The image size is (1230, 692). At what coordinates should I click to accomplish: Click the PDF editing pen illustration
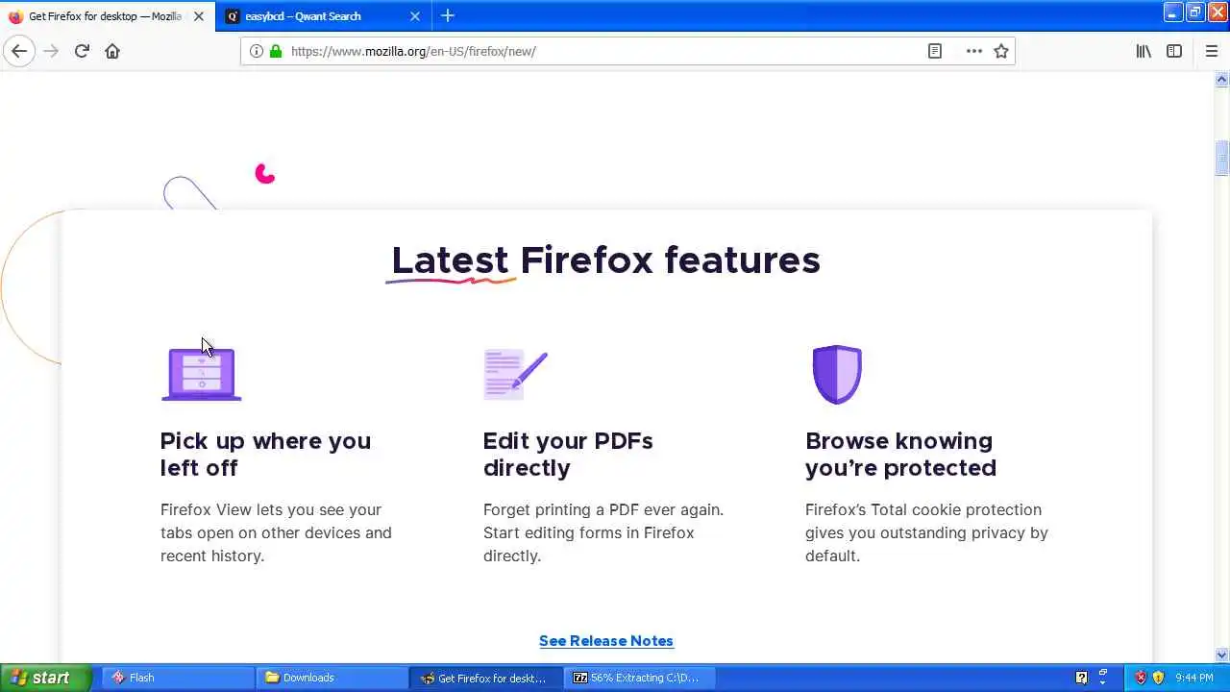click(x=515, y=374)
